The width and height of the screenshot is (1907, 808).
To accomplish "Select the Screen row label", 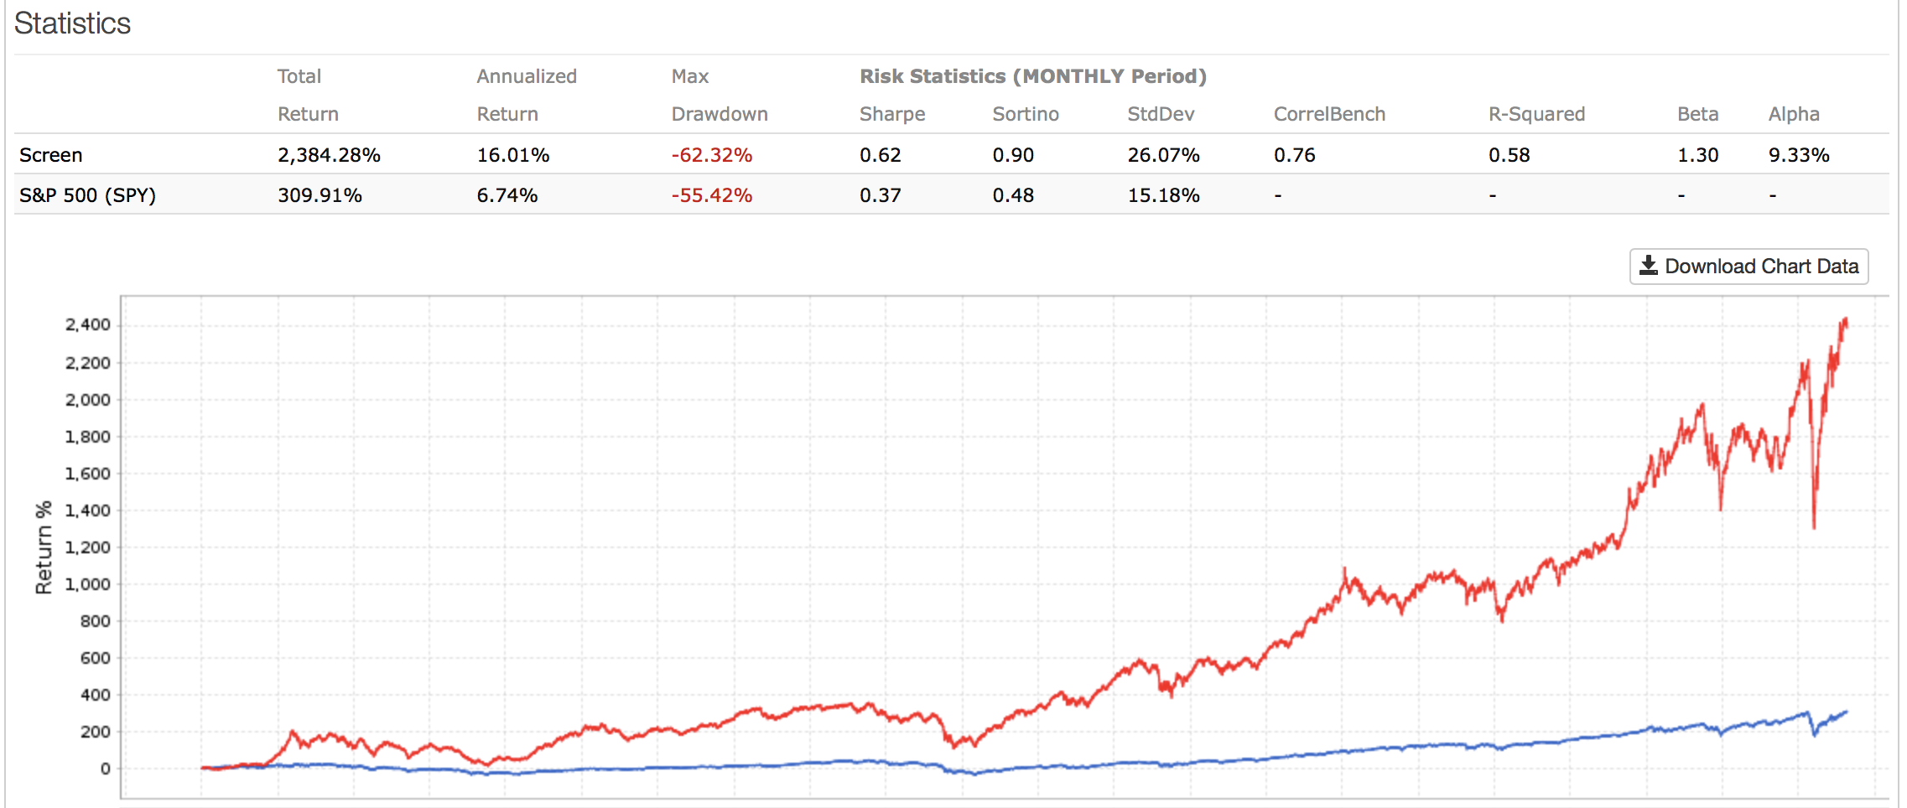I will [51, 155].
